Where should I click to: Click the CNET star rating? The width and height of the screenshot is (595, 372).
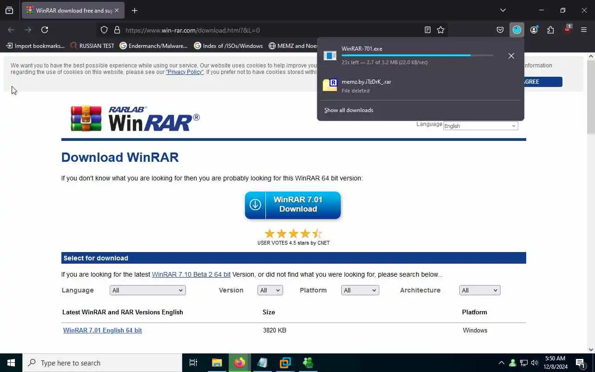click(293, 233)
